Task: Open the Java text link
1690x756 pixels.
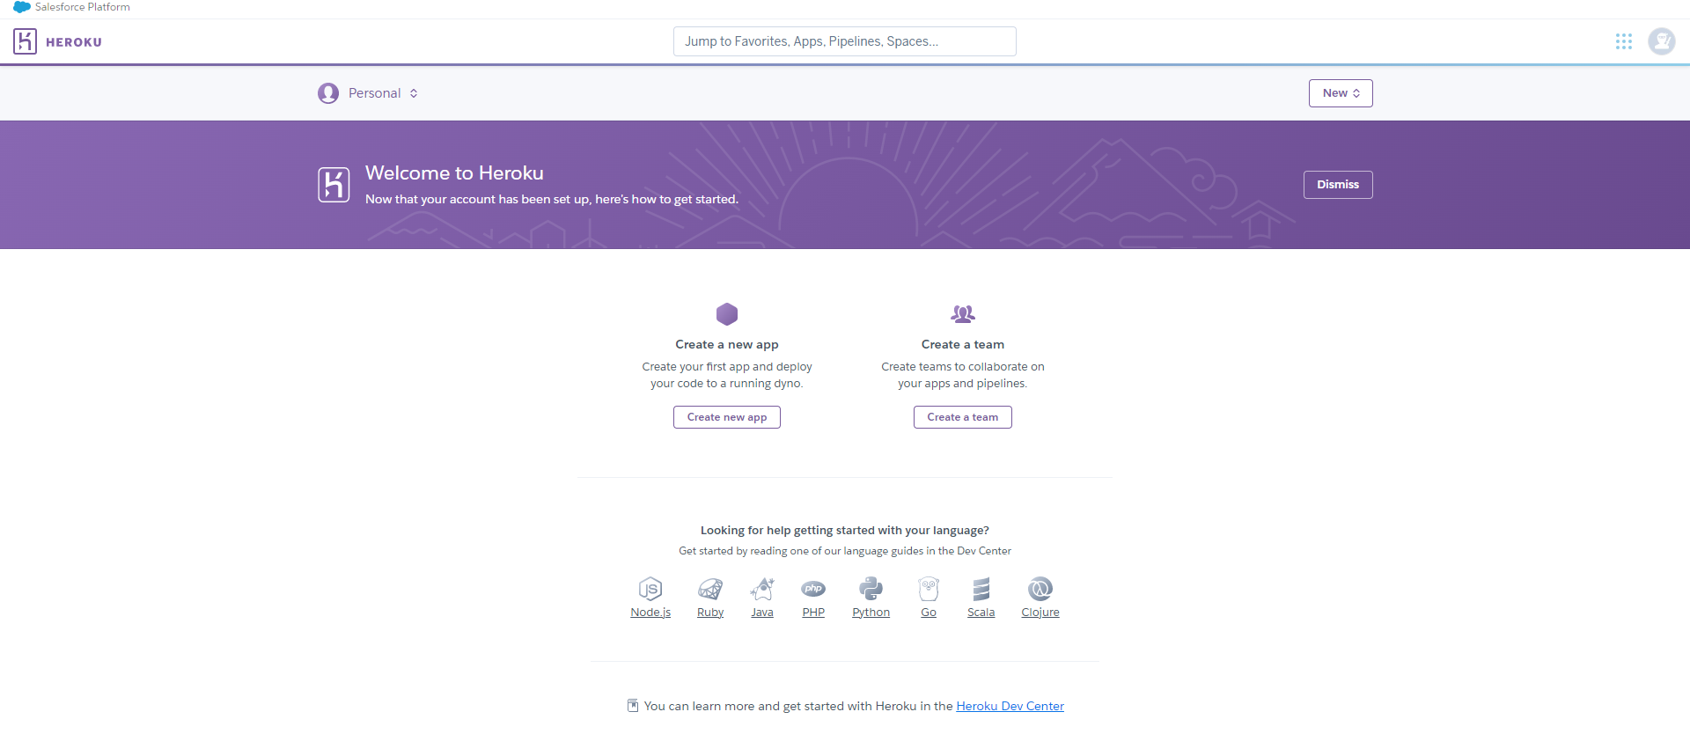Action: (762, 613)
